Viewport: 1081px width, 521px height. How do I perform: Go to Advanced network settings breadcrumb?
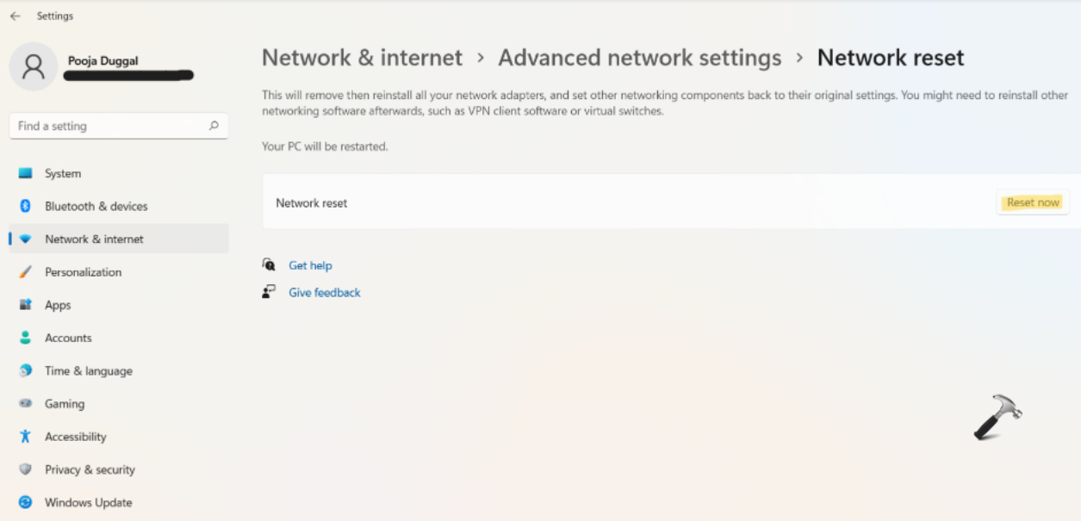point(639,58)
